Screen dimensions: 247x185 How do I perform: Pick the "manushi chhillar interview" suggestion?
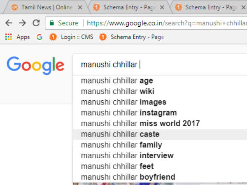(x=127, y=155)
